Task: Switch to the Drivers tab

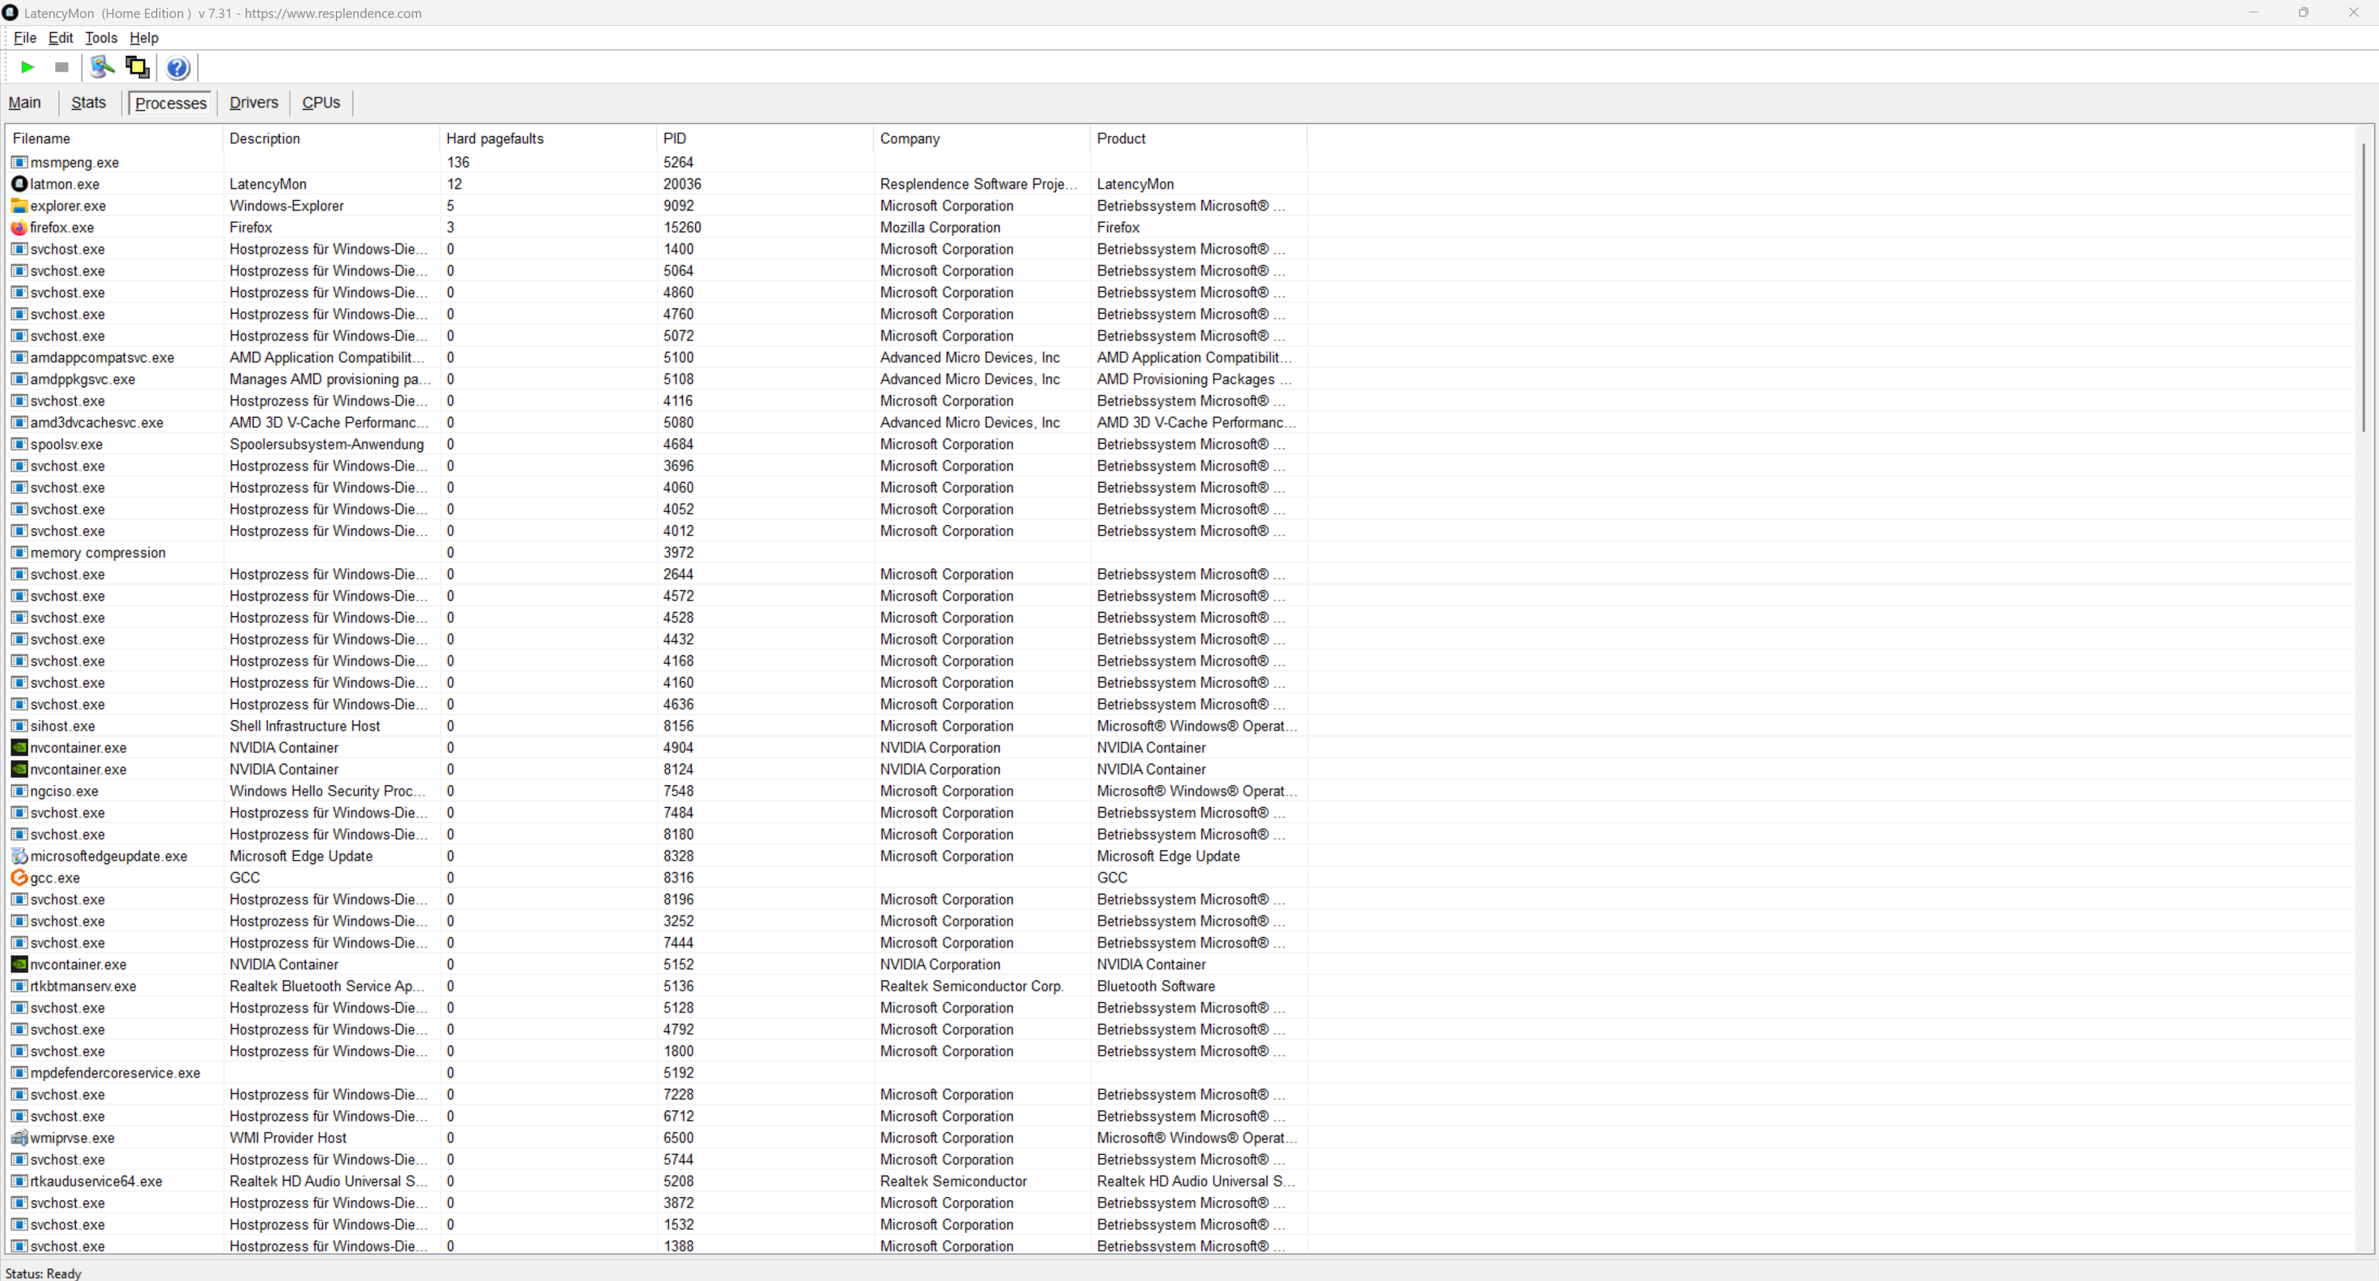Action: click(253, 102)
